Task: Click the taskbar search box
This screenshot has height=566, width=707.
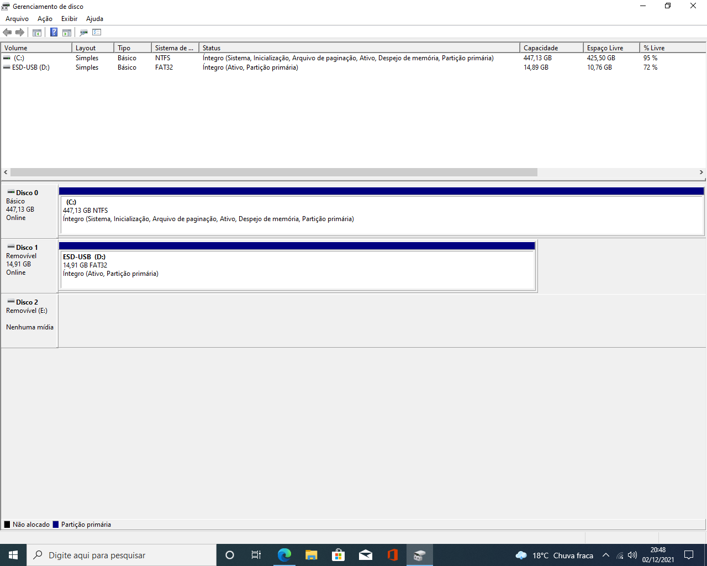Action: (122, 555)
